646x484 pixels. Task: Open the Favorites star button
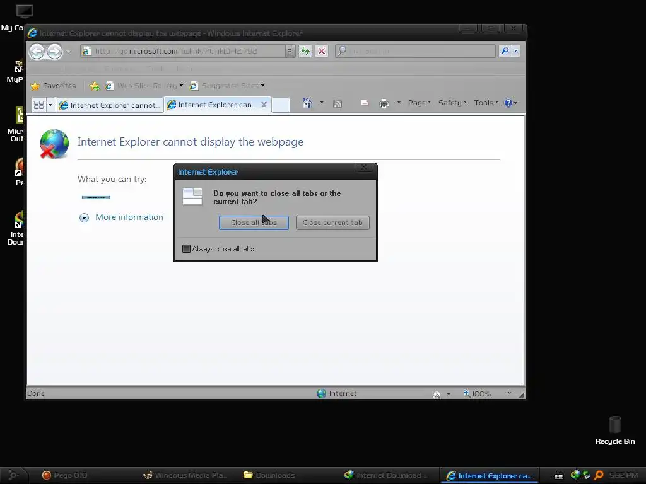pyautogui.click(x=54, y=86)
